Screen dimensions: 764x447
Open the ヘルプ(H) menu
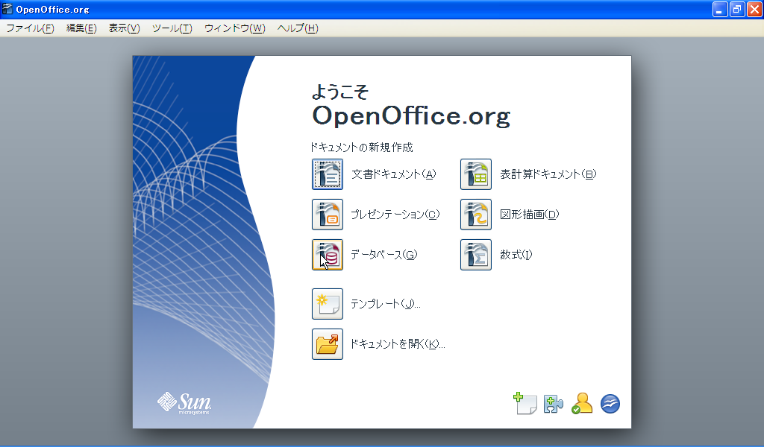point(298,28)
